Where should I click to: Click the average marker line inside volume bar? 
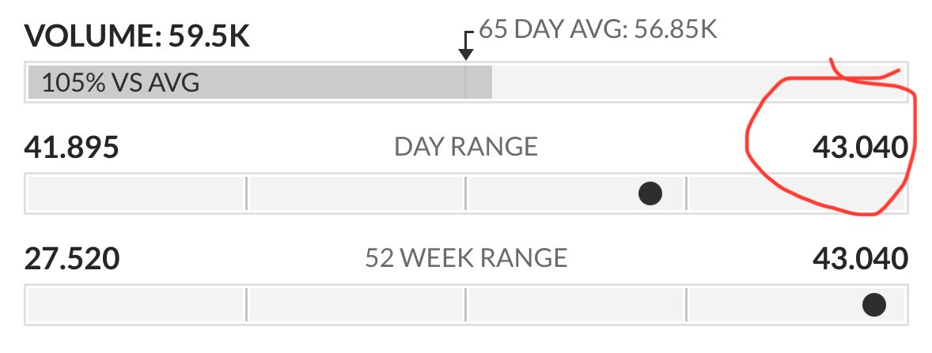point(466,82)
